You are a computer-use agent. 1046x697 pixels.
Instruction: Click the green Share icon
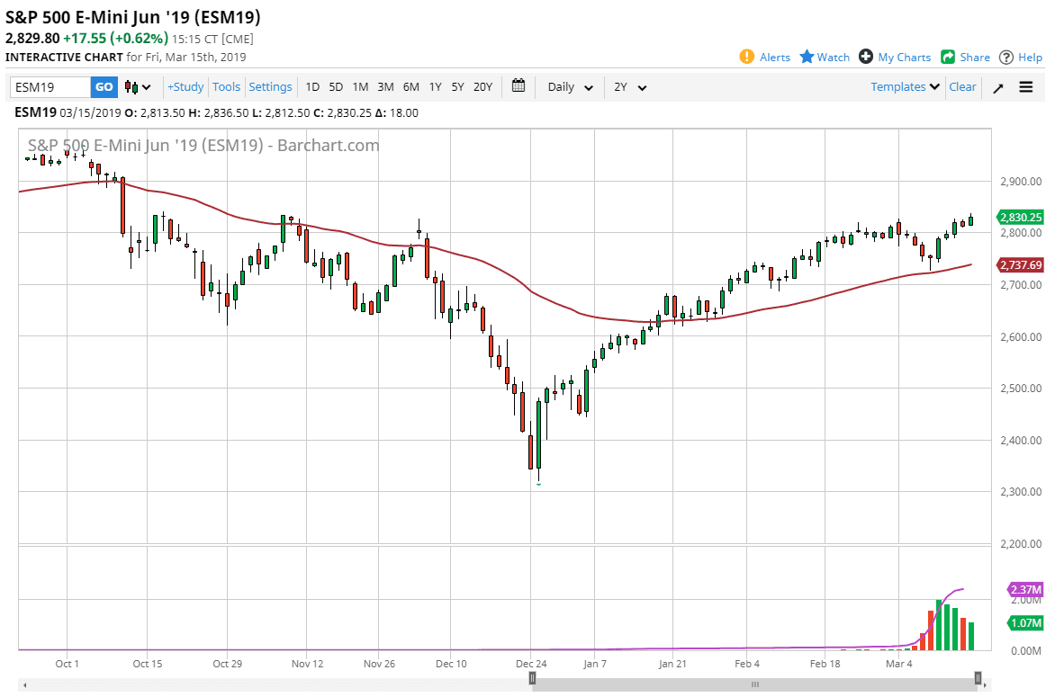point(948,58)
